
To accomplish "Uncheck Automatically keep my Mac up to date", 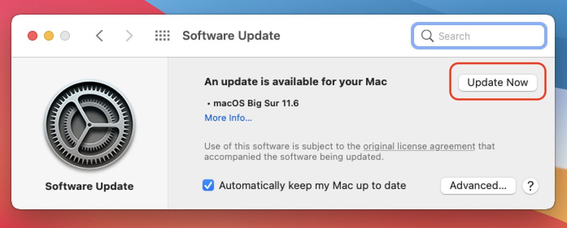I will click(x=208, y=186).
